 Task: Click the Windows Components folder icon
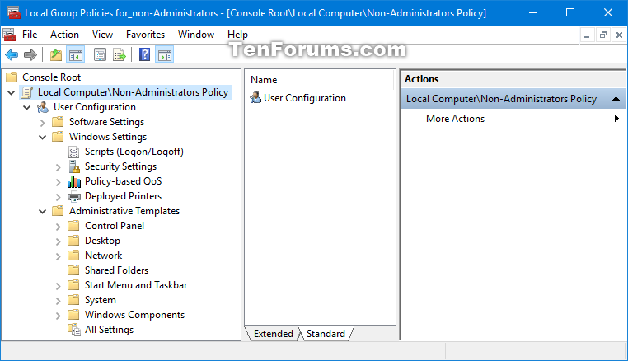(x=73, y=315)
